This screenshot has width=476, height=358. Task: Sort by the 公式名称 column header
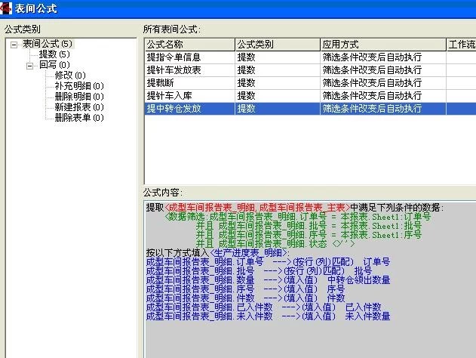click(189, 44)
